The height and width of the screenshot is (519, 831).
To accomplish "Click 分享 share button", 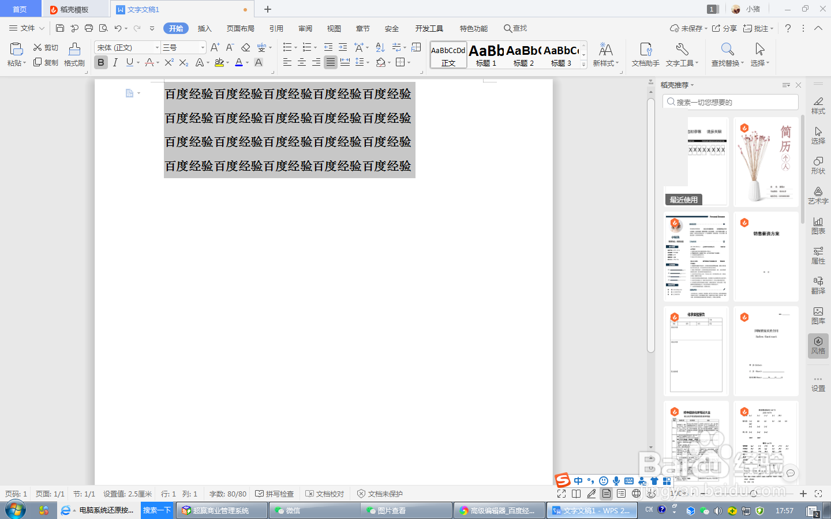I will [724, 28].
